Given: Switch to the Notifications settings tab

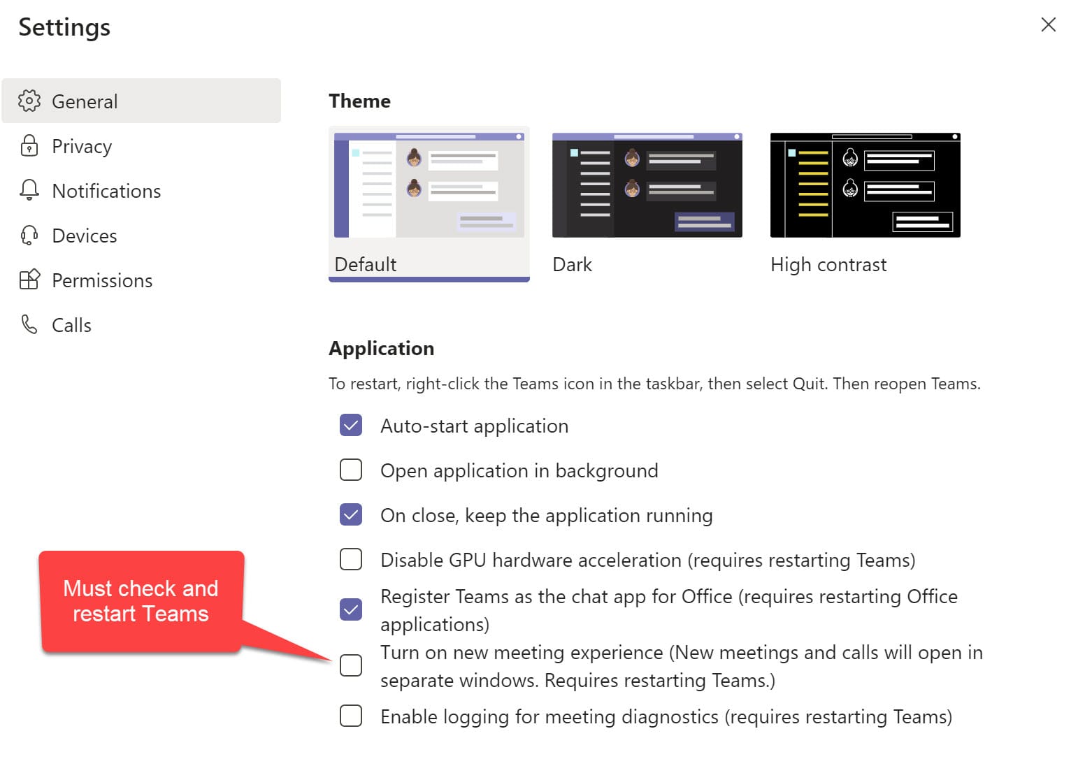Looking at the screenshot, I should (106, 191).
